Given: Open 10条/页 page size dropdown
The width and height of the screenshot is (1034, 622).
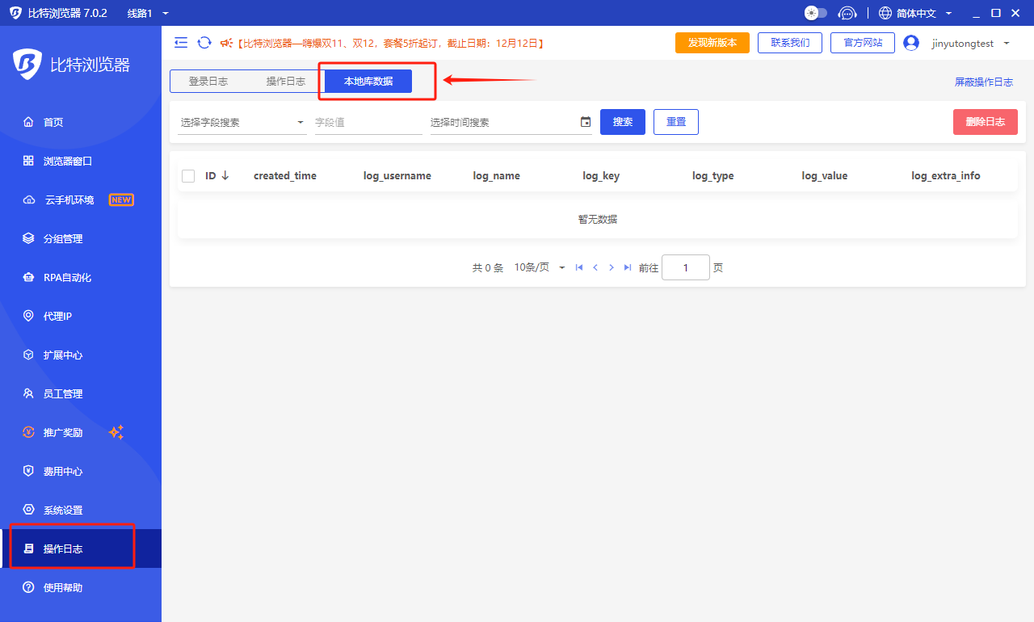Looking at the screenshot, I should 540,267.
